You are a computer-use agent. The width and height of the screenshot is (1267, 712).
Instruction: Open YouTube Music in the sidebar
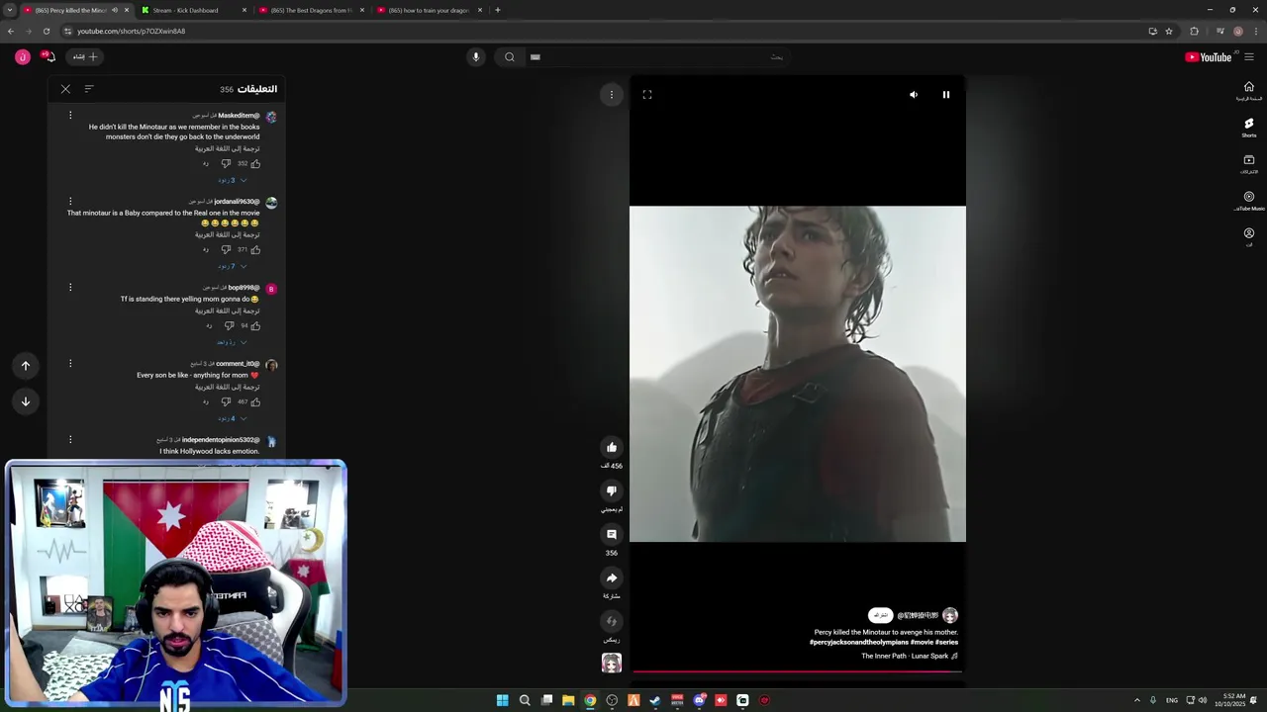click(x=1249, y=201)
